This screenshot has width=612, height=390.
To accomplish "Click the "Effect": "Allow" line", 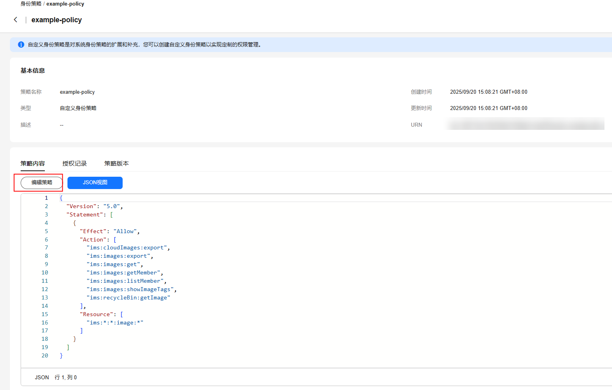I will 109,231.
